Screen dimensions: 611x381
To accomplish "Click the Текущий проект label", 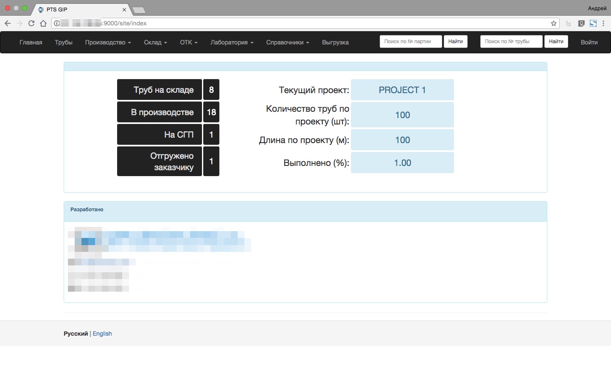I will pyautogui.click(x=314, y=90).
